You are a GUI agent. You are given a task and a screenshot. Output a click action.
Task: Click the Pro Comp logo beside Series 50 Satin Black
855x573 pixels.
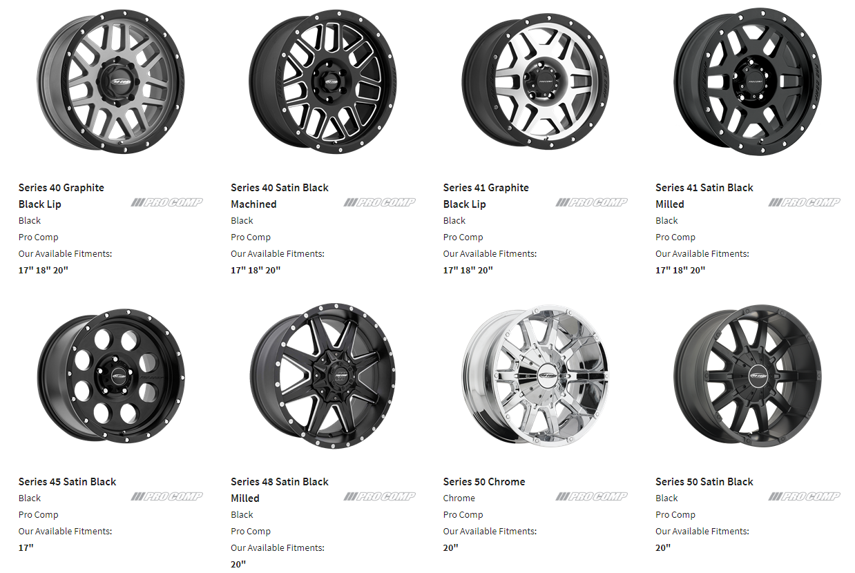(x=805, y=496)
